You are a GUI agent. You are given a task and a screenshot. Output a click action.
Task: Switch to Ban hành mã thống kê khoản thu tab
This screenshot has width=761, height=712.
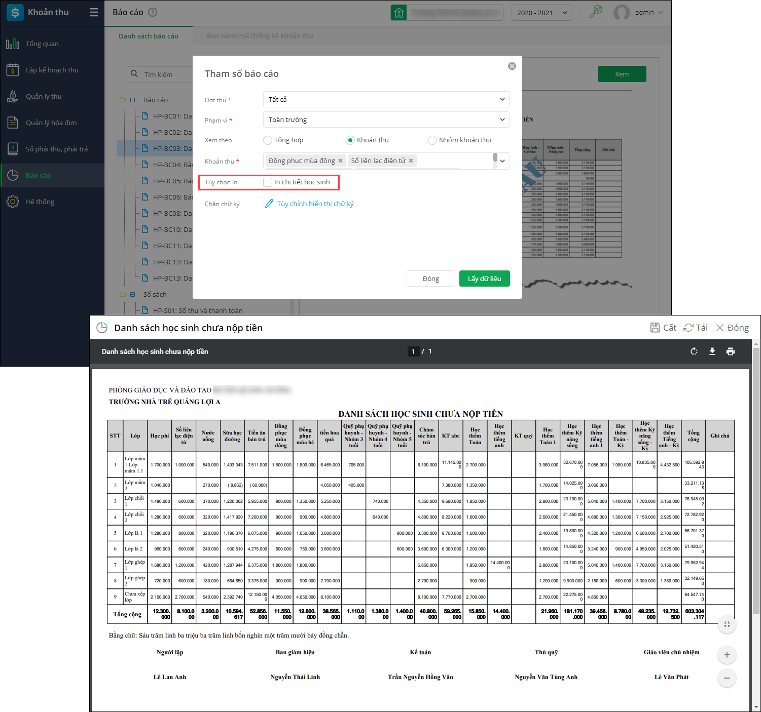260,36
